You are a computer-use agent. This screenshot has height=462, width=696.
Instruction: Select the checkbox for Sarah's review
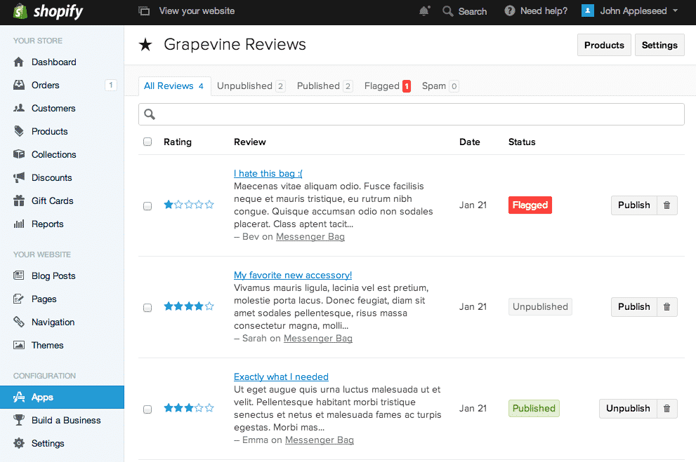tap(147, 307)
